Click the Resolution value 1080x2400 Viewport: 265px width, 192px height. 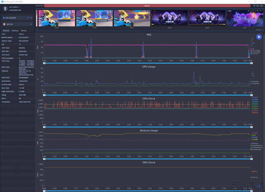[x=23, y=81]
